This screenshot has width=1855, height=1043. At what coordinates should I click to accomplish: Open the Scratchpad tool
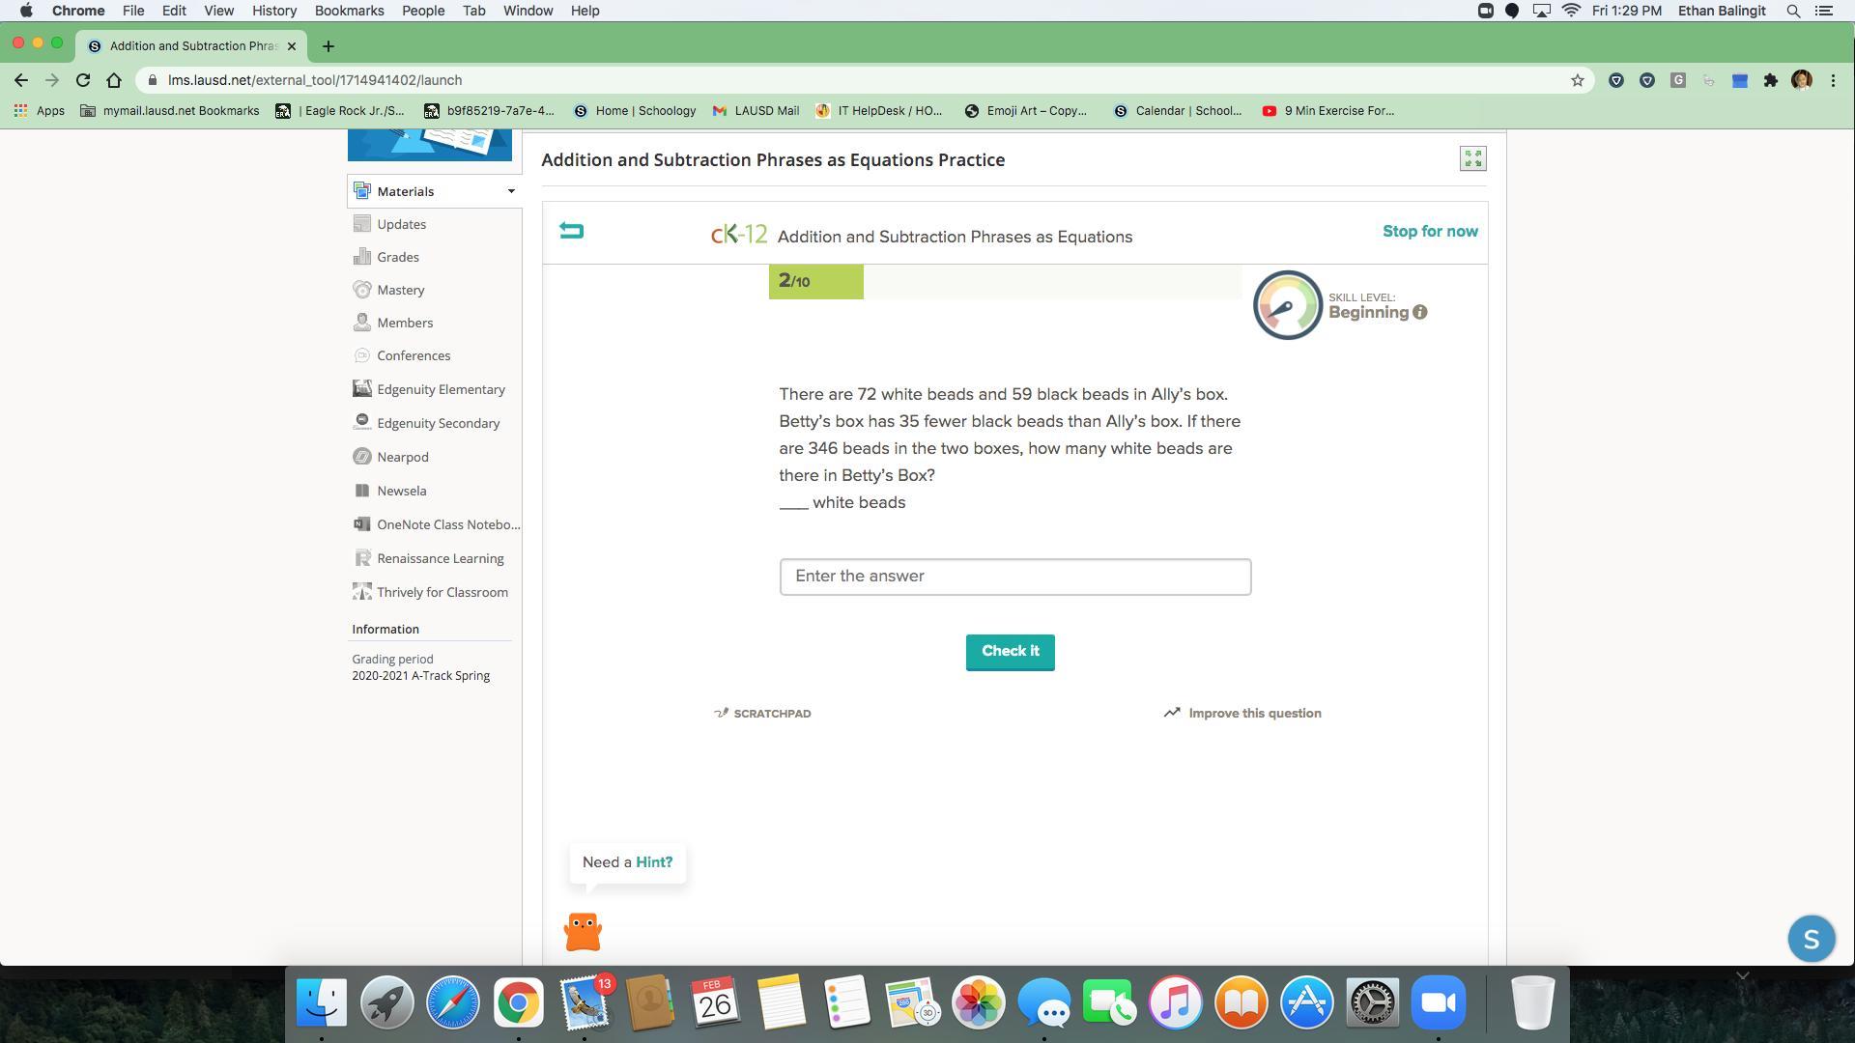click(x=762, y=714)
